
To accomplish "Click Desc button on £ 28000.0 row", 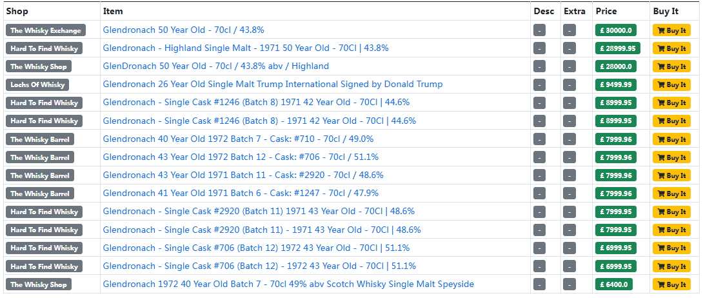I will click(539, 66).
